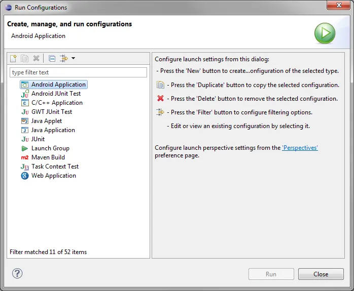Click the Close button

click(321, 274)
